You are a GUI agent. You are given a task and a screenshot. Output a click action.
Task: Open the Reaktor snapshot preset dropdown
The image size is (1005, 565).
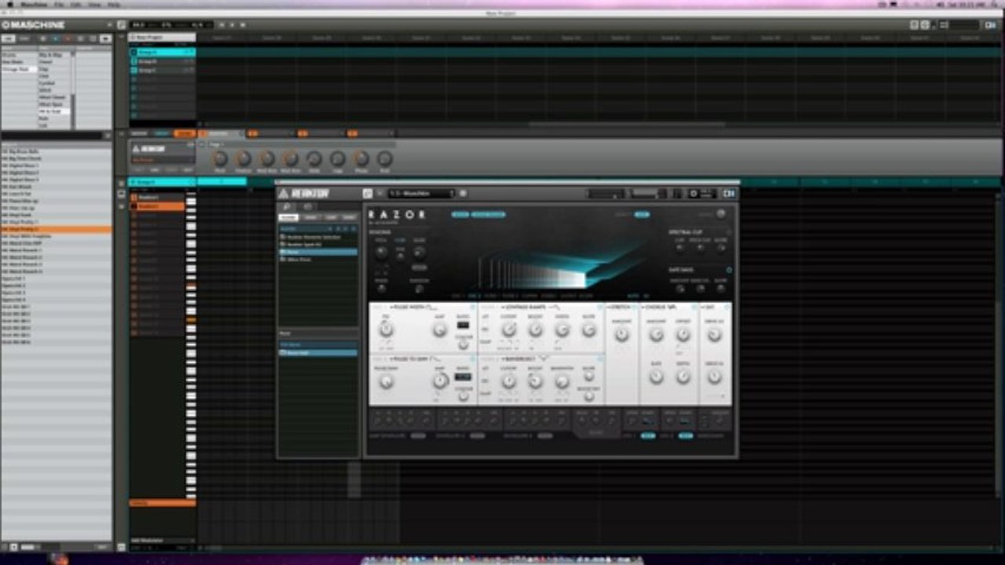[x=421, y=193]
